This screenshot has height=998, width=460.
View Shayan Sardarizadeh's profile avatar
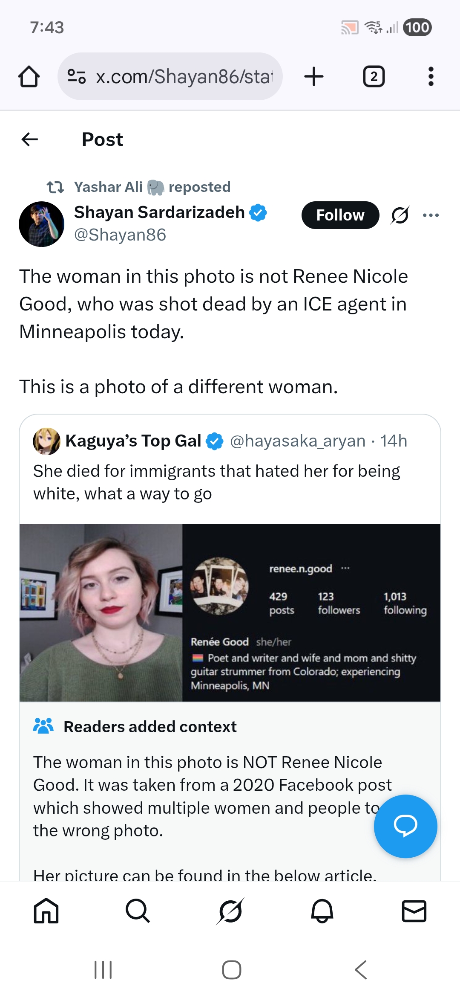41,223
